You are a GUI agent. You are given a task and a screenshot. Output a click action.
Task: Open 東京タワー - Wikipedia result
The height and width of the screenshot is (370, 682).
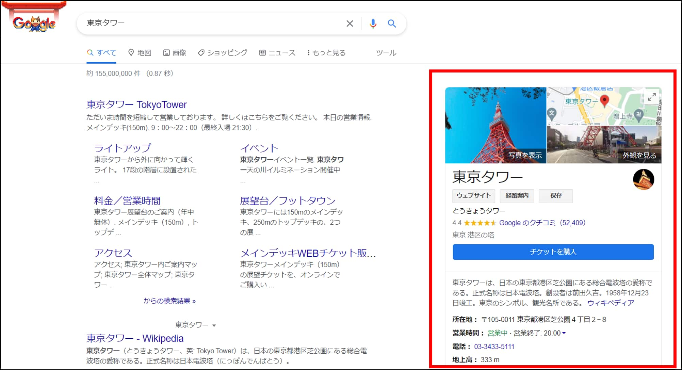[135, 338]
